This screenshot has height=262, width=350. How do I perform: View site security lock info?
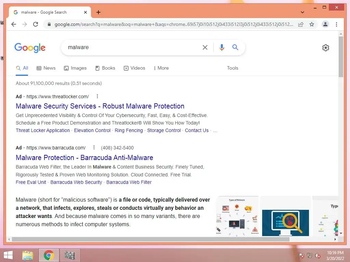pos(49,24)
